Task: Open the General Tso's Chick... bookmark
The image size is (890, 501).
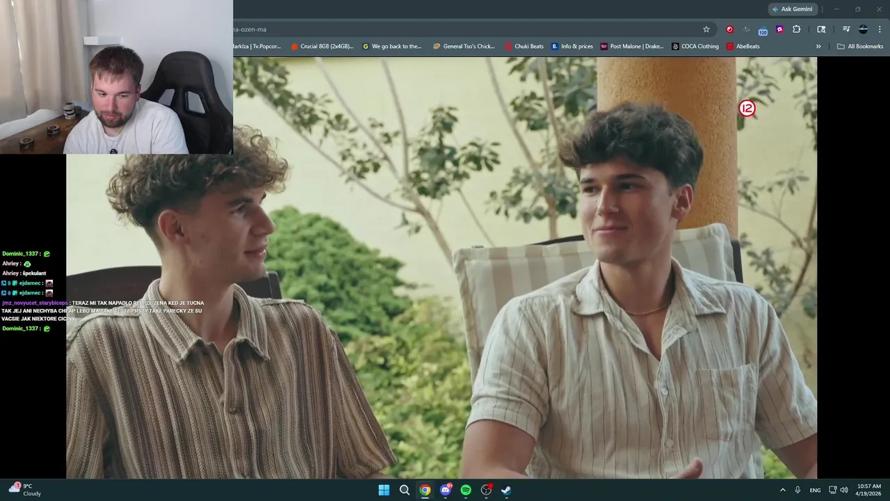Action: (x=464, y=47)
